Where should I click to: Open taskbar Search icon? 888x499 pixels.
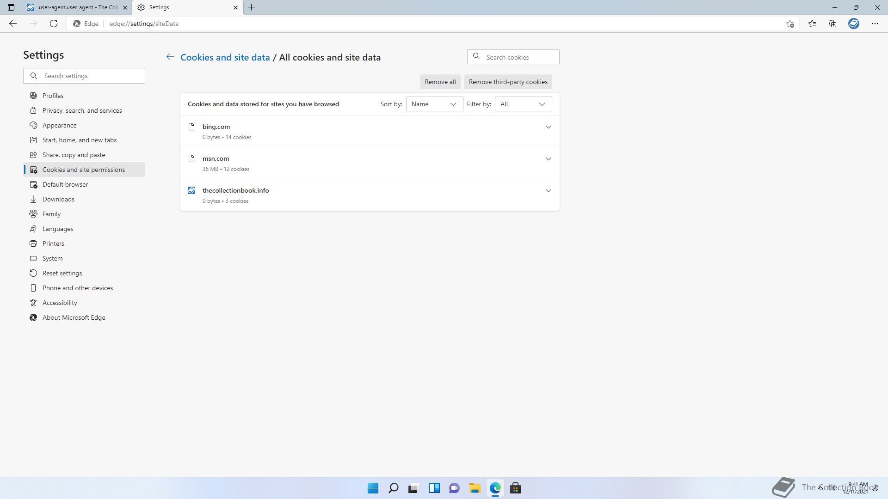coord(393,488)
